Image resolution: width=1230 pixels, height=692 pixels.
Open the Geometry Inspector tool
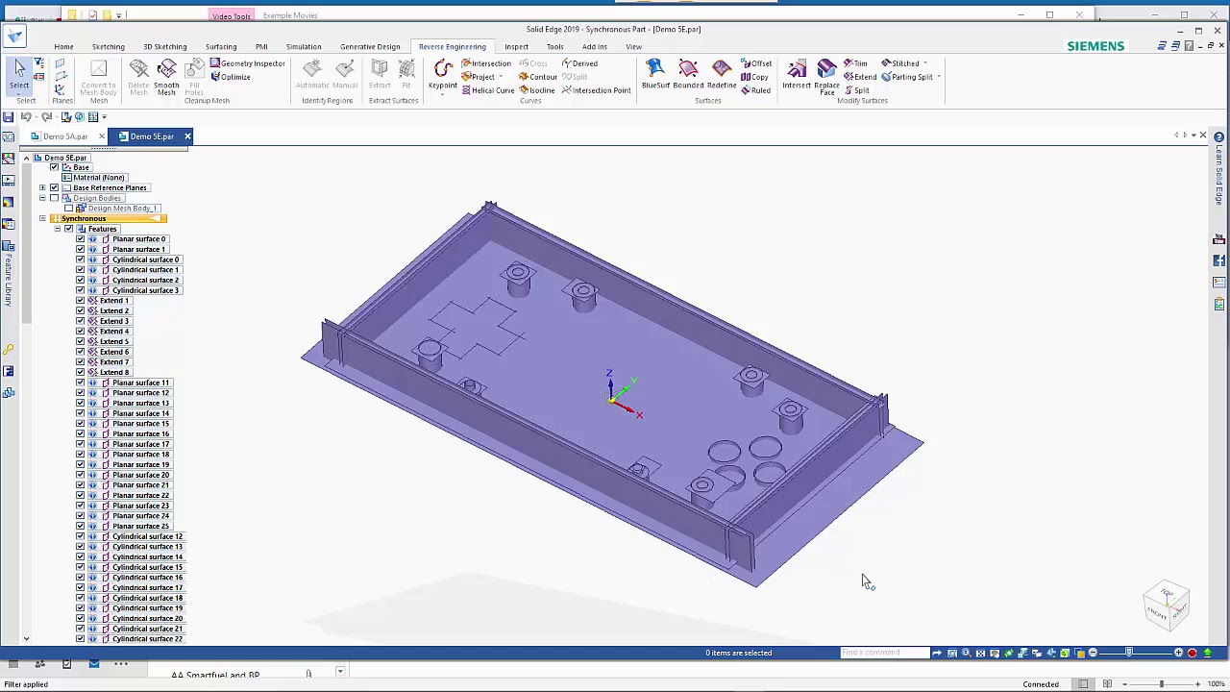pos(247,63)
